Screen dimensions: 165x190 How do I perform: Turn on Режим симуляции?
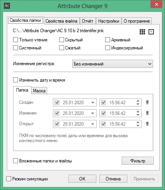click(8, 179)
